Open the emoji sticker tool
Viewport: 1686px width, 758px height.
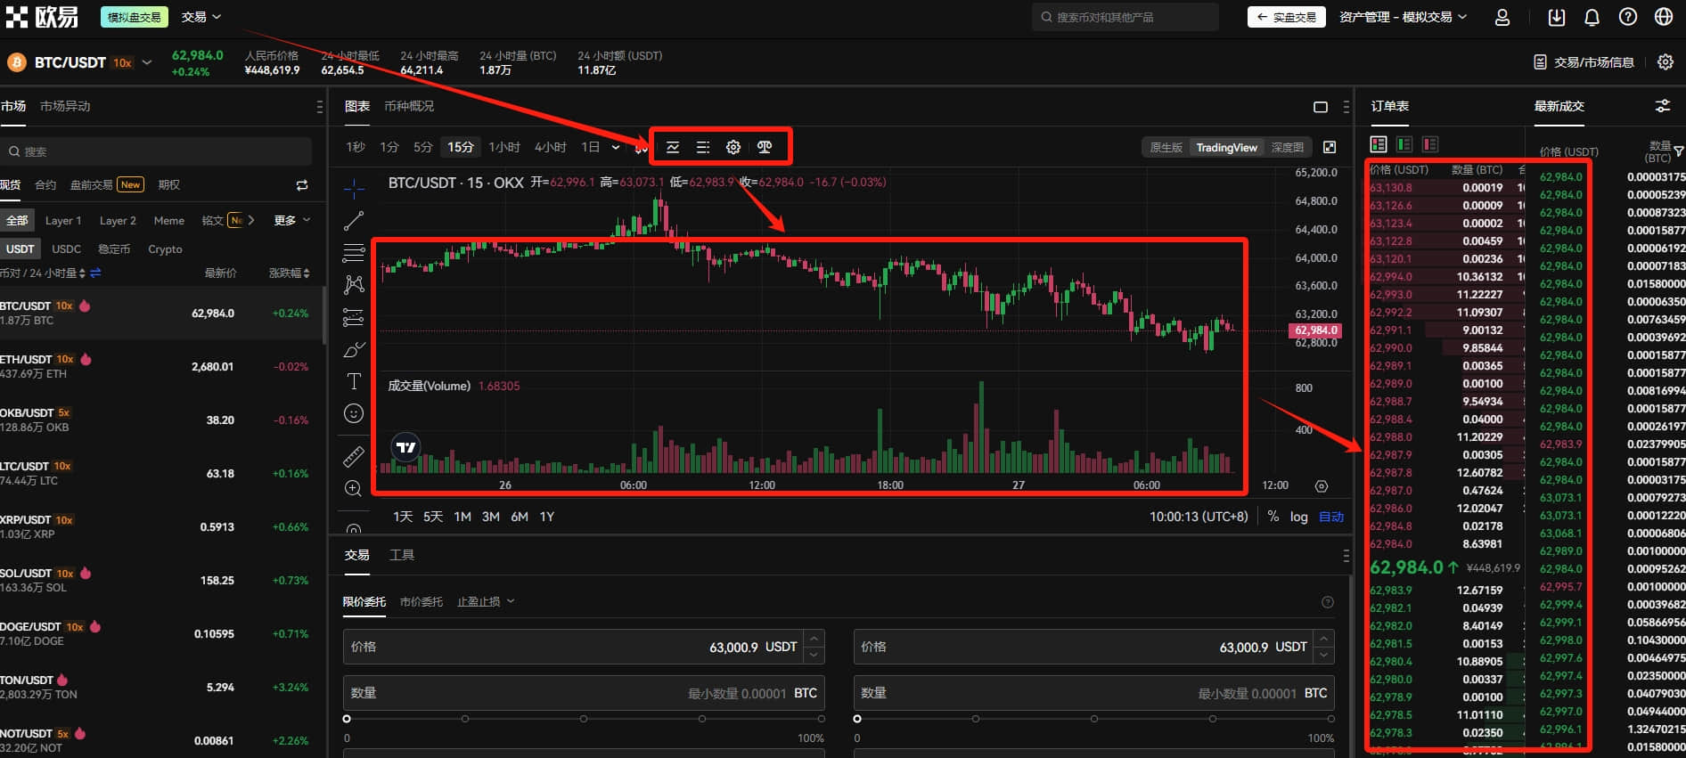(x=354, y=413)
